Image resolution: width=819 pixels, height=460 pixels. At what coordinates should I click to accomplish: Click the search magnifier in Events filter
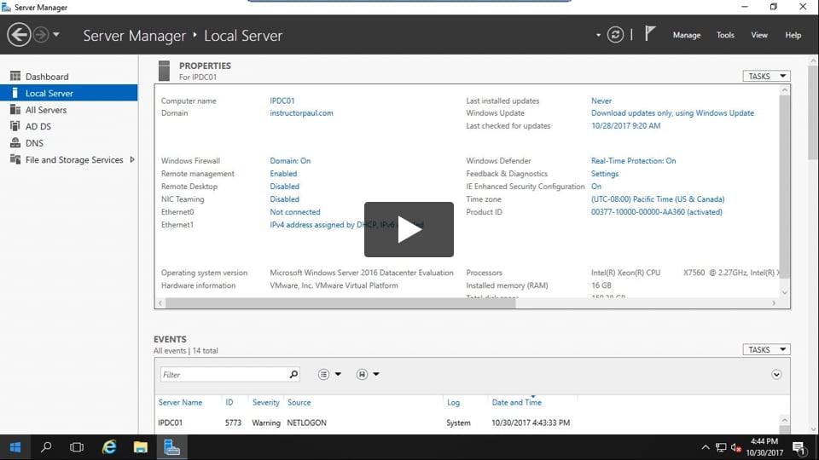click(293, 374)
